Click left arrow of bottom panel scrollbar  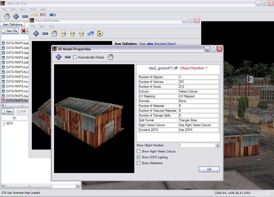[x=3, y=186]
